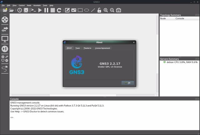Screen dimensions: 200x135
Task: Open the Control menu
Action: pyautogui.click(x=22, y=6)
